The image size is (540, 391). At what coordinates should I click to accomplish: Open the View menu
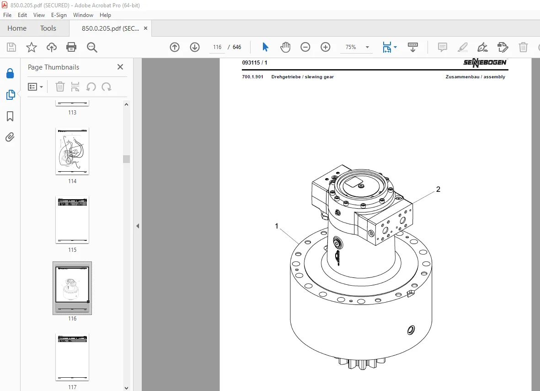coord(39,15)
